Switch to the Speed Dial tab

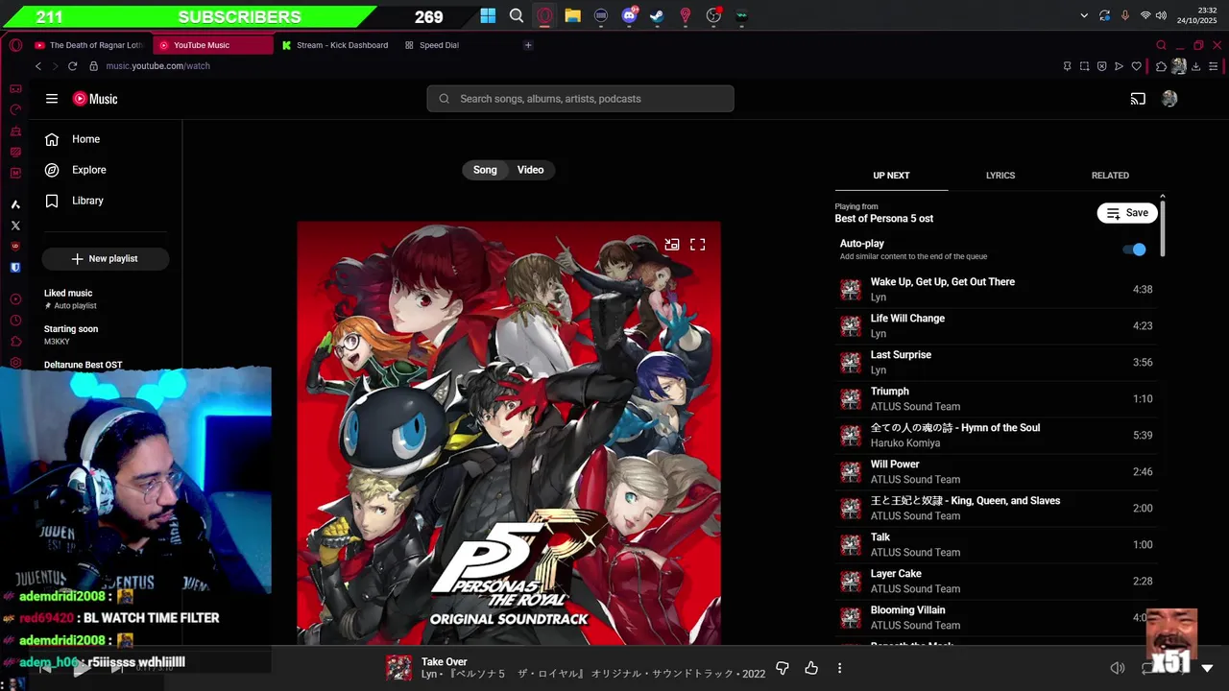pos(433,45)
